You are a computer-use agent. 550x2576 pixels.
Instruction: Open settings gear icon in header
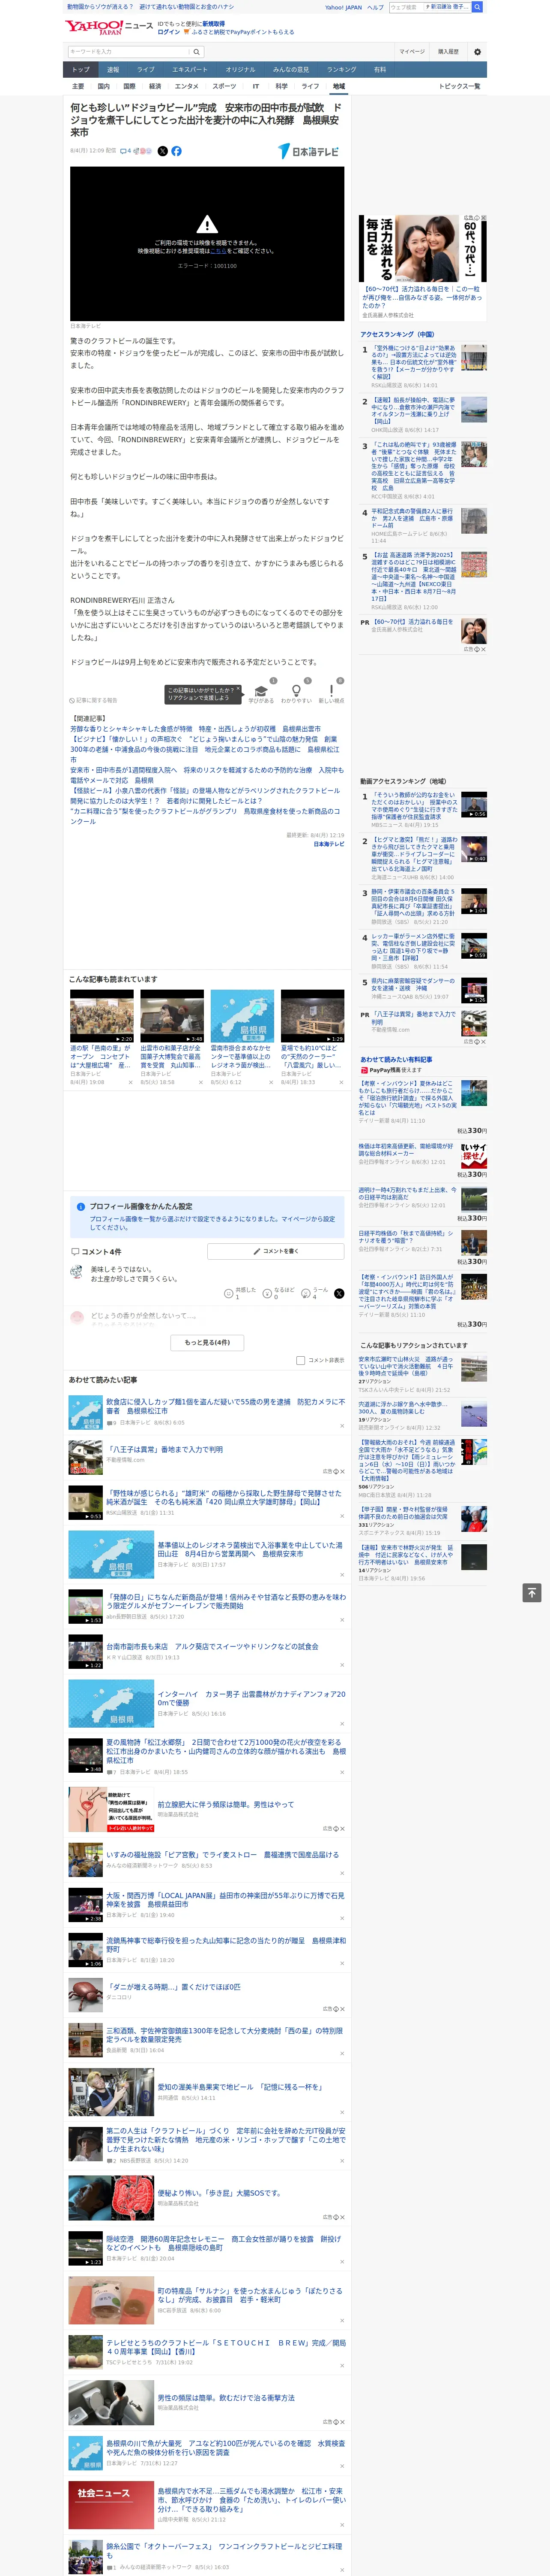click(477, 52)
